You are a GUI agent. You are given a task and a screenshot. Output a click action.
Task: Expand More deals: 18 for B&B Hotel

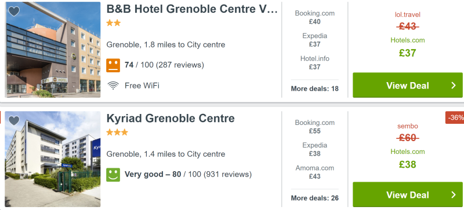point(314,89)
